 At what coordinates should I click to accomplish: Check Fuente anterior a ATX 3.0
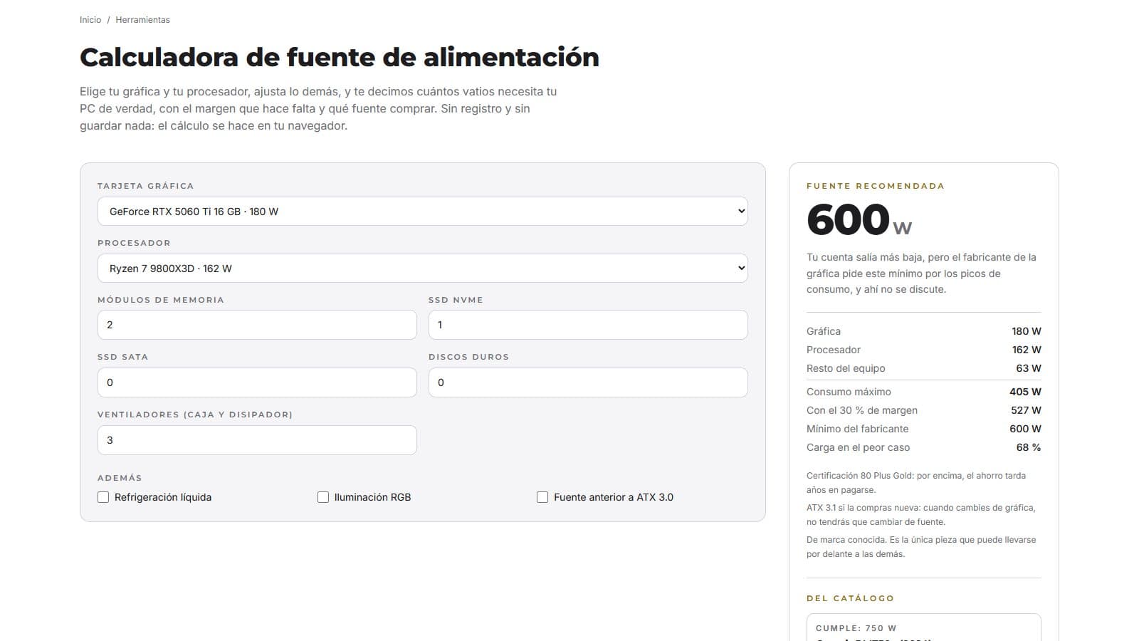pos(542,497)
